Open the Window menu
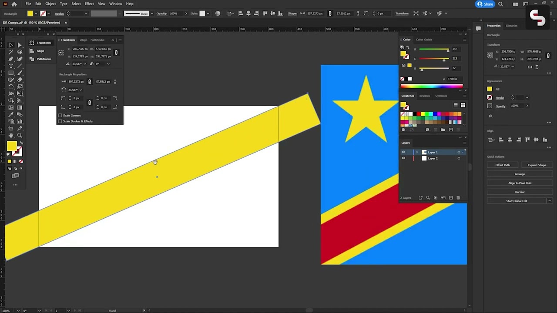The image size is (557, 313). (115, 4)
